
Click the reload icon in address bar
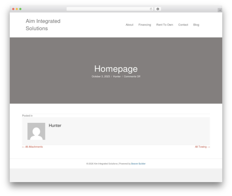151,9
